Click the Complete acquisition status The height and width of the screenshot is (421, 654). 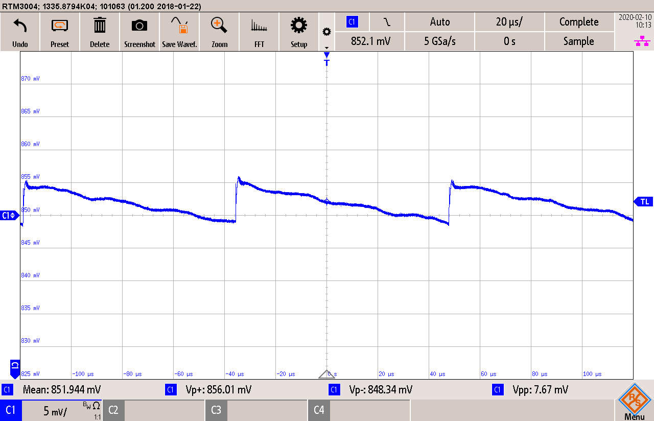pos(579,21)
